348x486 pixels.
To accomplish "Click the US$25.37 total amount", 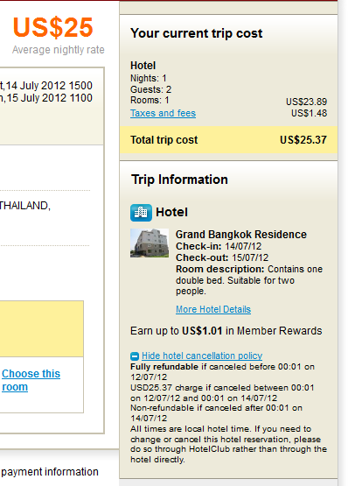I will click(303, 140).
